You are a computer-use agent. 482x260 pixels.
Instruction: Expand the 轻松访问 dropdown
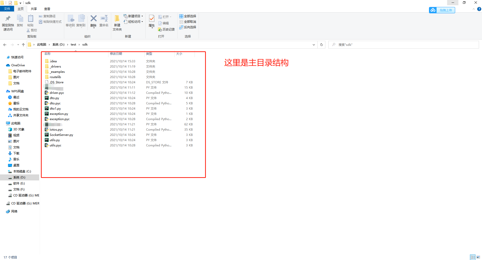[x=142, y=22]
